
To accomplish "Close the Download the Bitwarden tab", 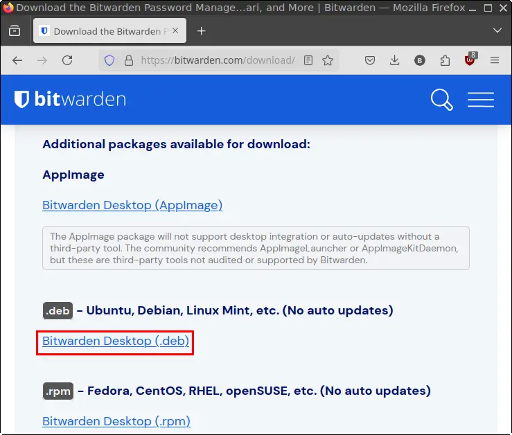I will click(x=175, y=30).
